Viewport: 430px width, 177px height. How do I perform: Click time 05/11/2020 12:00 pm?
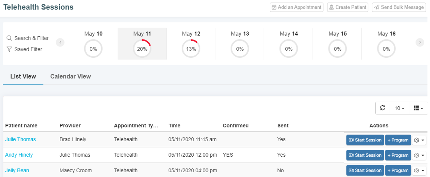click(x=193, y=155)
